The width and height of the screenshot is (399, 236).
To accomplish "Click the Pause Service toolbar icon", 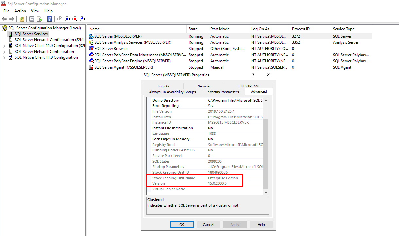I will point(67,19).
